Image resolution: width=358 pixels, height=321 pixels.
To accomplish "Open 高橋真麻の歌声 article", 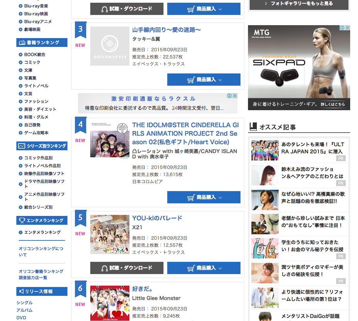I will [x=299, y=200].
